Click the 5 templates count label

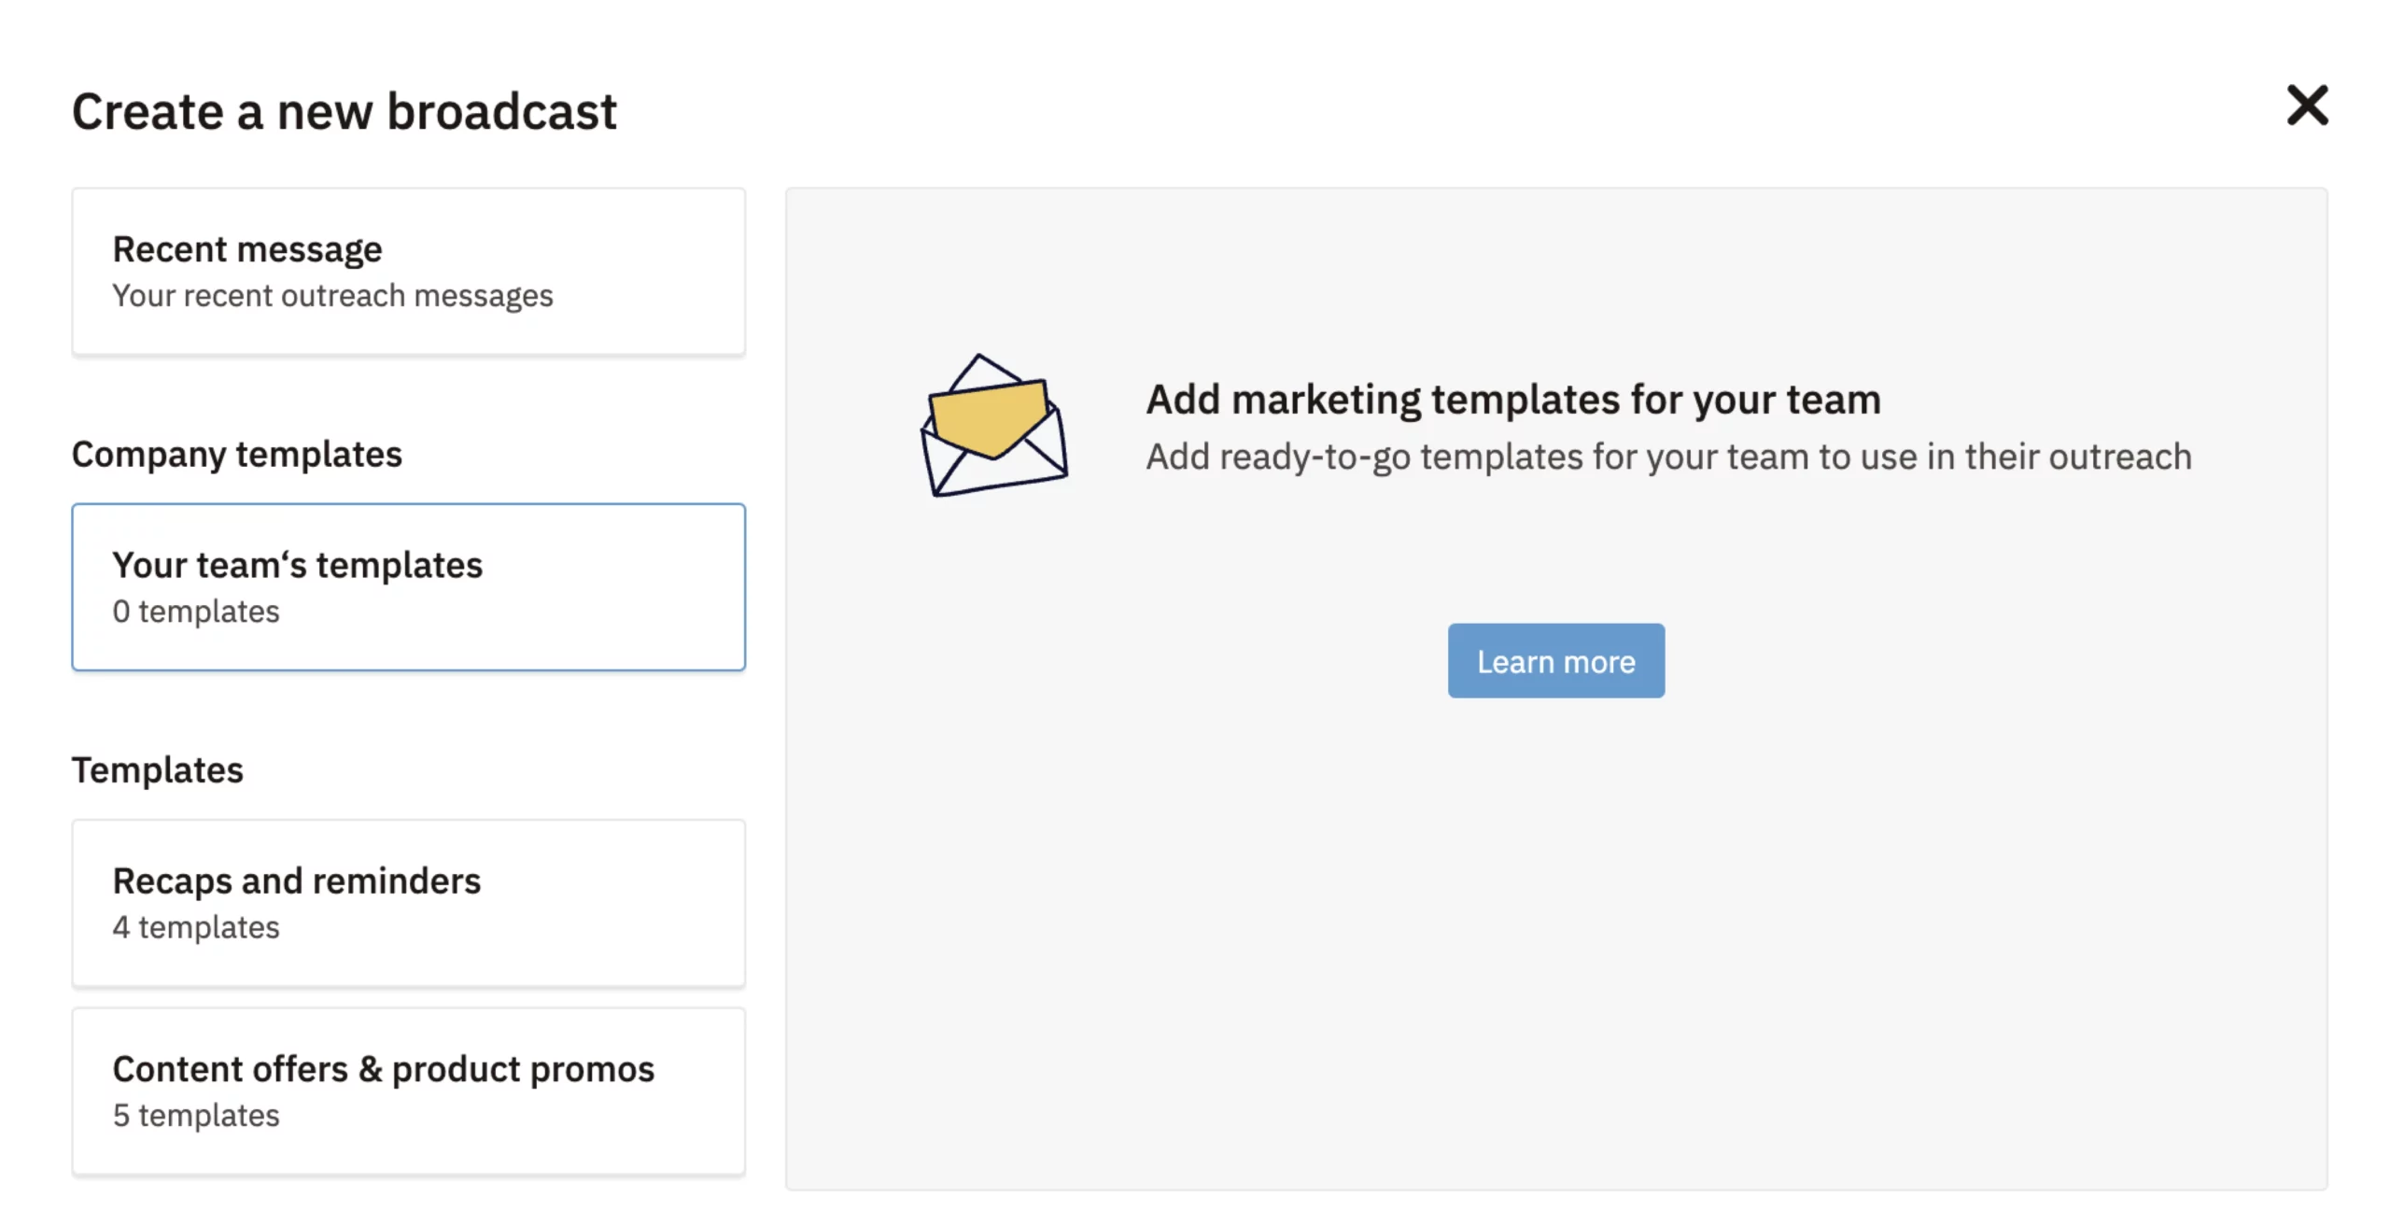click(196, 1115)
